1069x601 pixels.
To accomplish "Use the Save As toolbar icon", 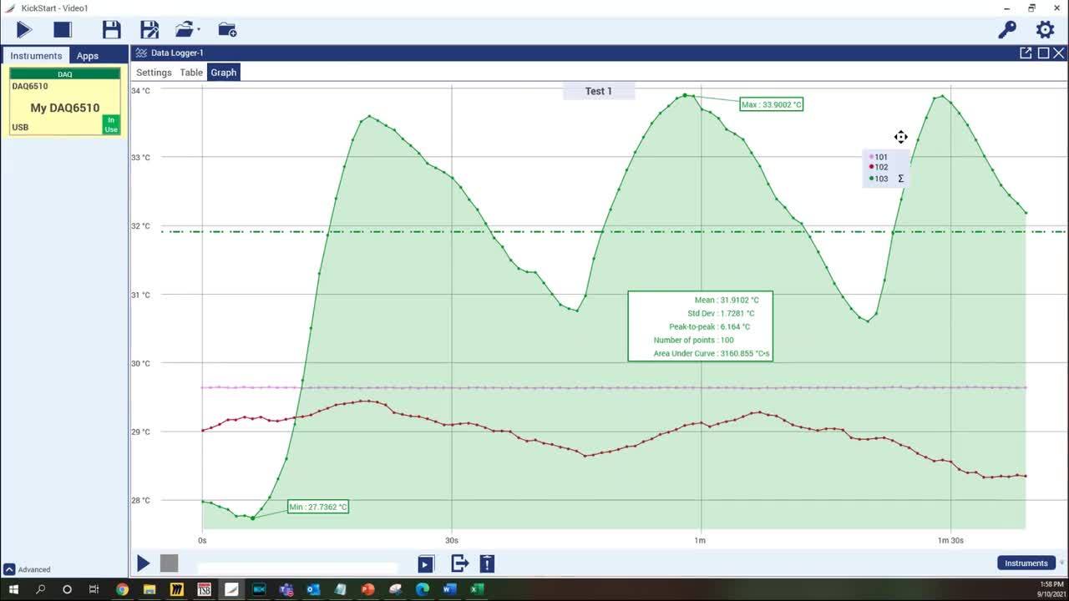I will pyautogui.click(x=149, y=29).
